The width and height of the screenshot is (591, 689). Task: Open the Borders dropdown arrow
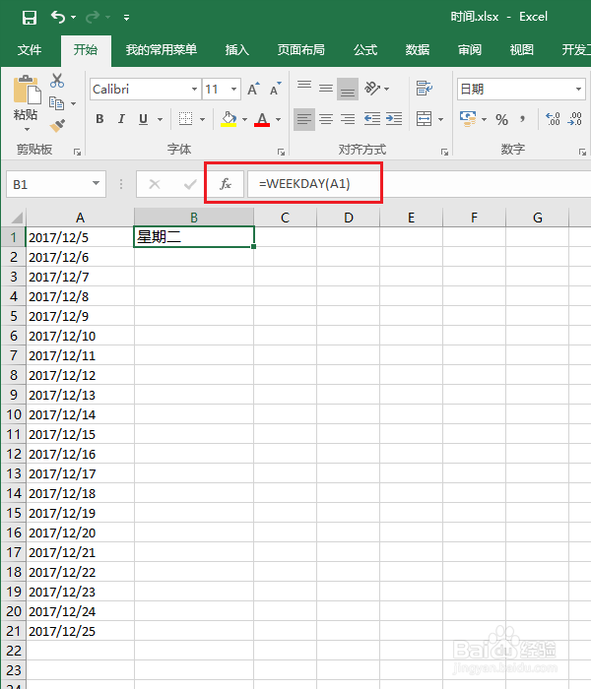pos(202,119)
